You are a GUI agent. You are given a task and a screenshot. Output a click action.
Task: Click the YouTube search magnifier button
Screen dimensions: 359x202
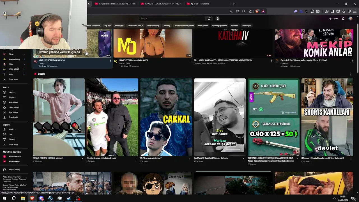pyautogui.click(x=209, y=19)
